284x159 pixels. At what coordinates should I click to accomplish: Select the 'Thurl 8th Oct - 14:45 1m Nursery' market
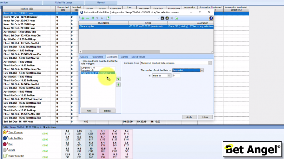27,81
